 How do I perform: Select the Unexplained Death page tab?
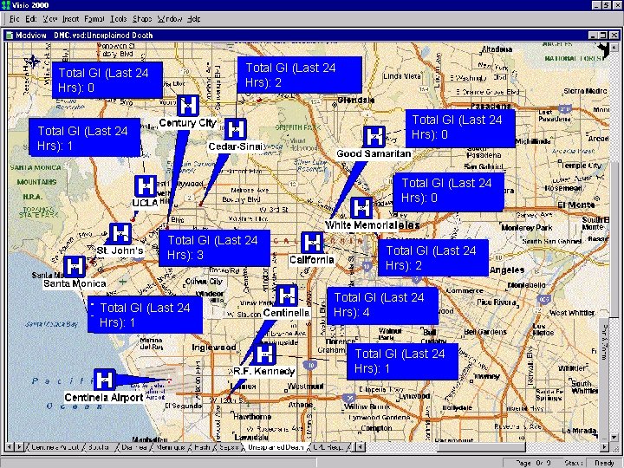coord(276,447)
